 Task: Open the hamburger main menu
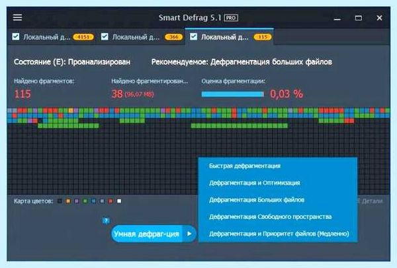click(x=17, y=17)
